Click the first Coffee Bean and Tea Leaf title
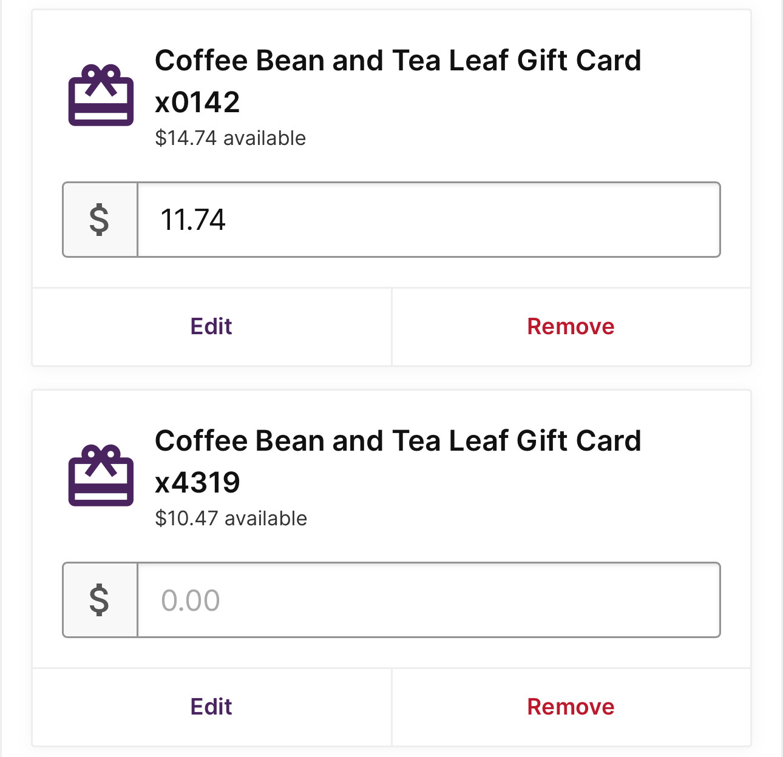 [398, 61]
